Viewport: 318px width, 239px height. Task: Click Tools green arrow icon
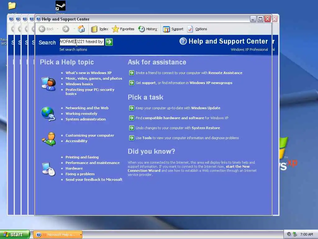pyautogui.click(x=132, y=138)
